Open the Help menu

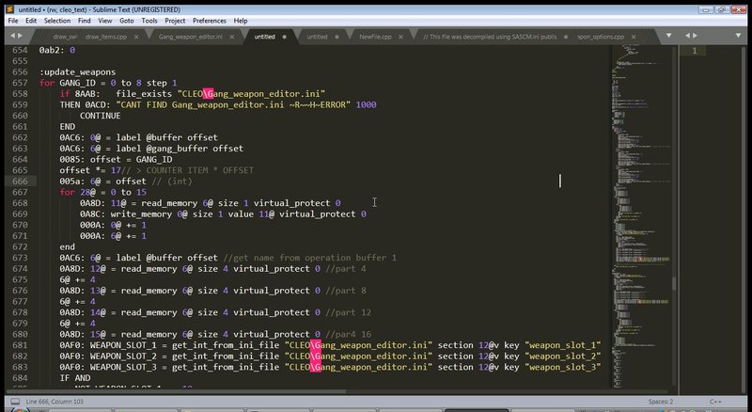pos(241,21)
